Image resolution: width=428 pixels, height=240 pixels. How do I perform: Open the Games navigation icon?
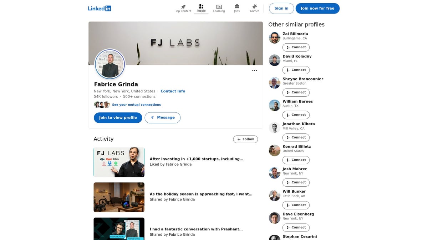(254, 7)
